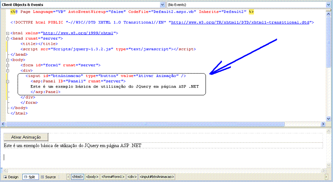Open the www.w3.org/1999/xhtml namespace link

click(x=78, y=33)
